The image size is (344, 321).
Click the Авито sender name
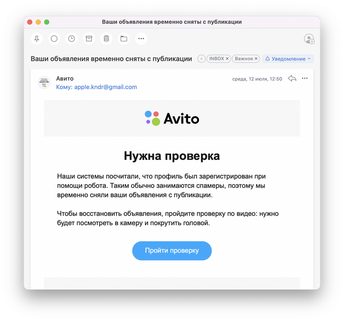[x=65, y=79]
